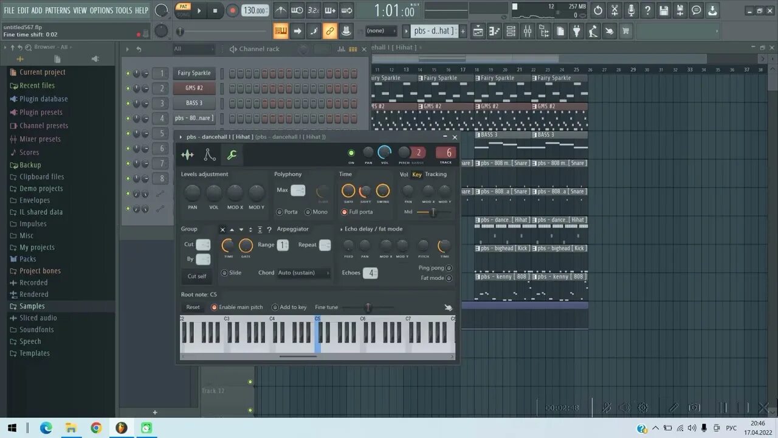
Task: Open the tempo tapper icon
Action: point(593,31)
